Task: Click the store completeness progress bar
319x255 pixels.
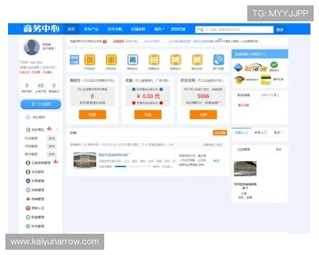Action: (x=133, y=166)
